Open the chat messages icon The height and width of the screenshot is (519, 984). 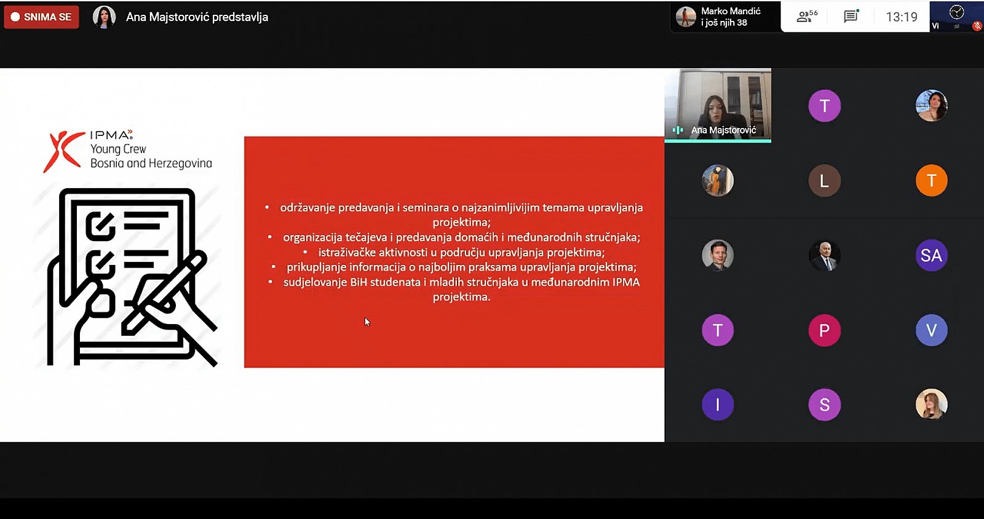click(851, 17)
